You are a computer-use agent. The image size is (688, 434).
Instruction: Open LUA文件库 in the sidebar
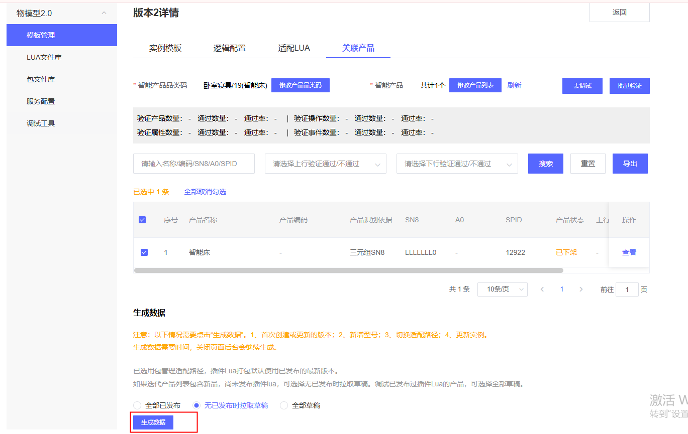62,57
